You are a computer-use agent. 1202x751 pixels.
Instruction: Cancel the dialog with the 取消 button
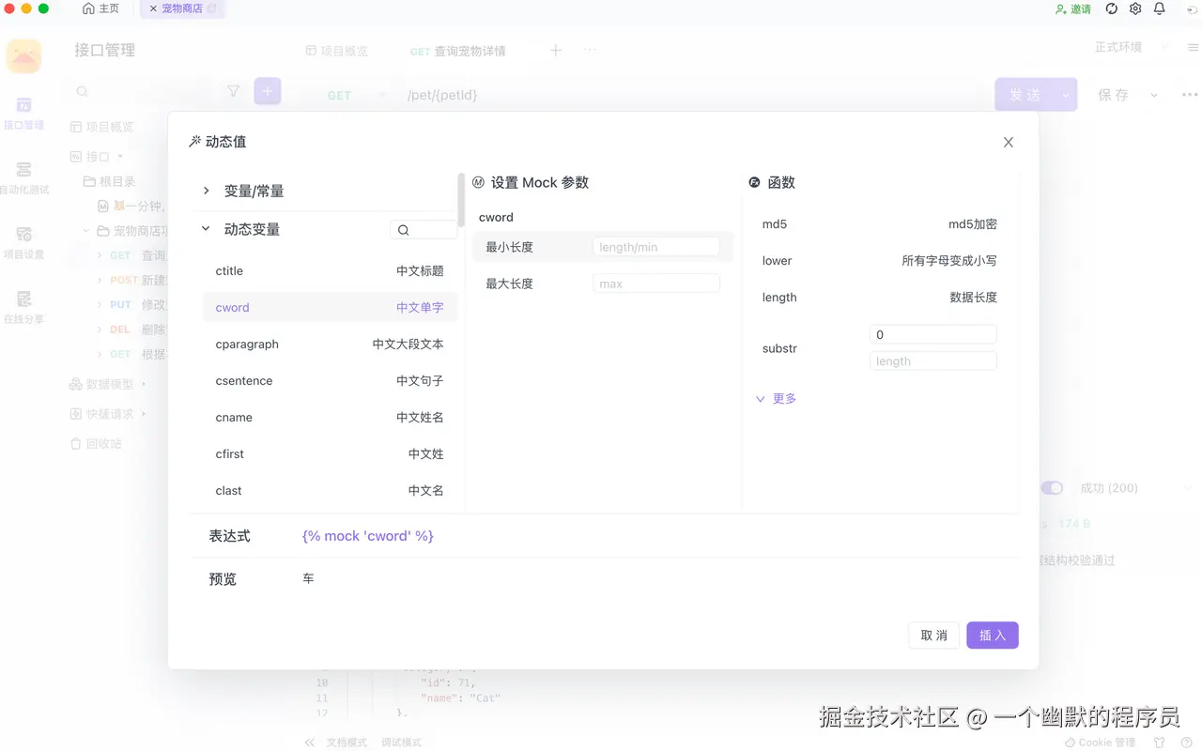(933, 635)
